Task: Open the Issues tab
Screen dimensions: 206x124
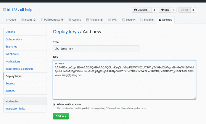Action: 28,20
